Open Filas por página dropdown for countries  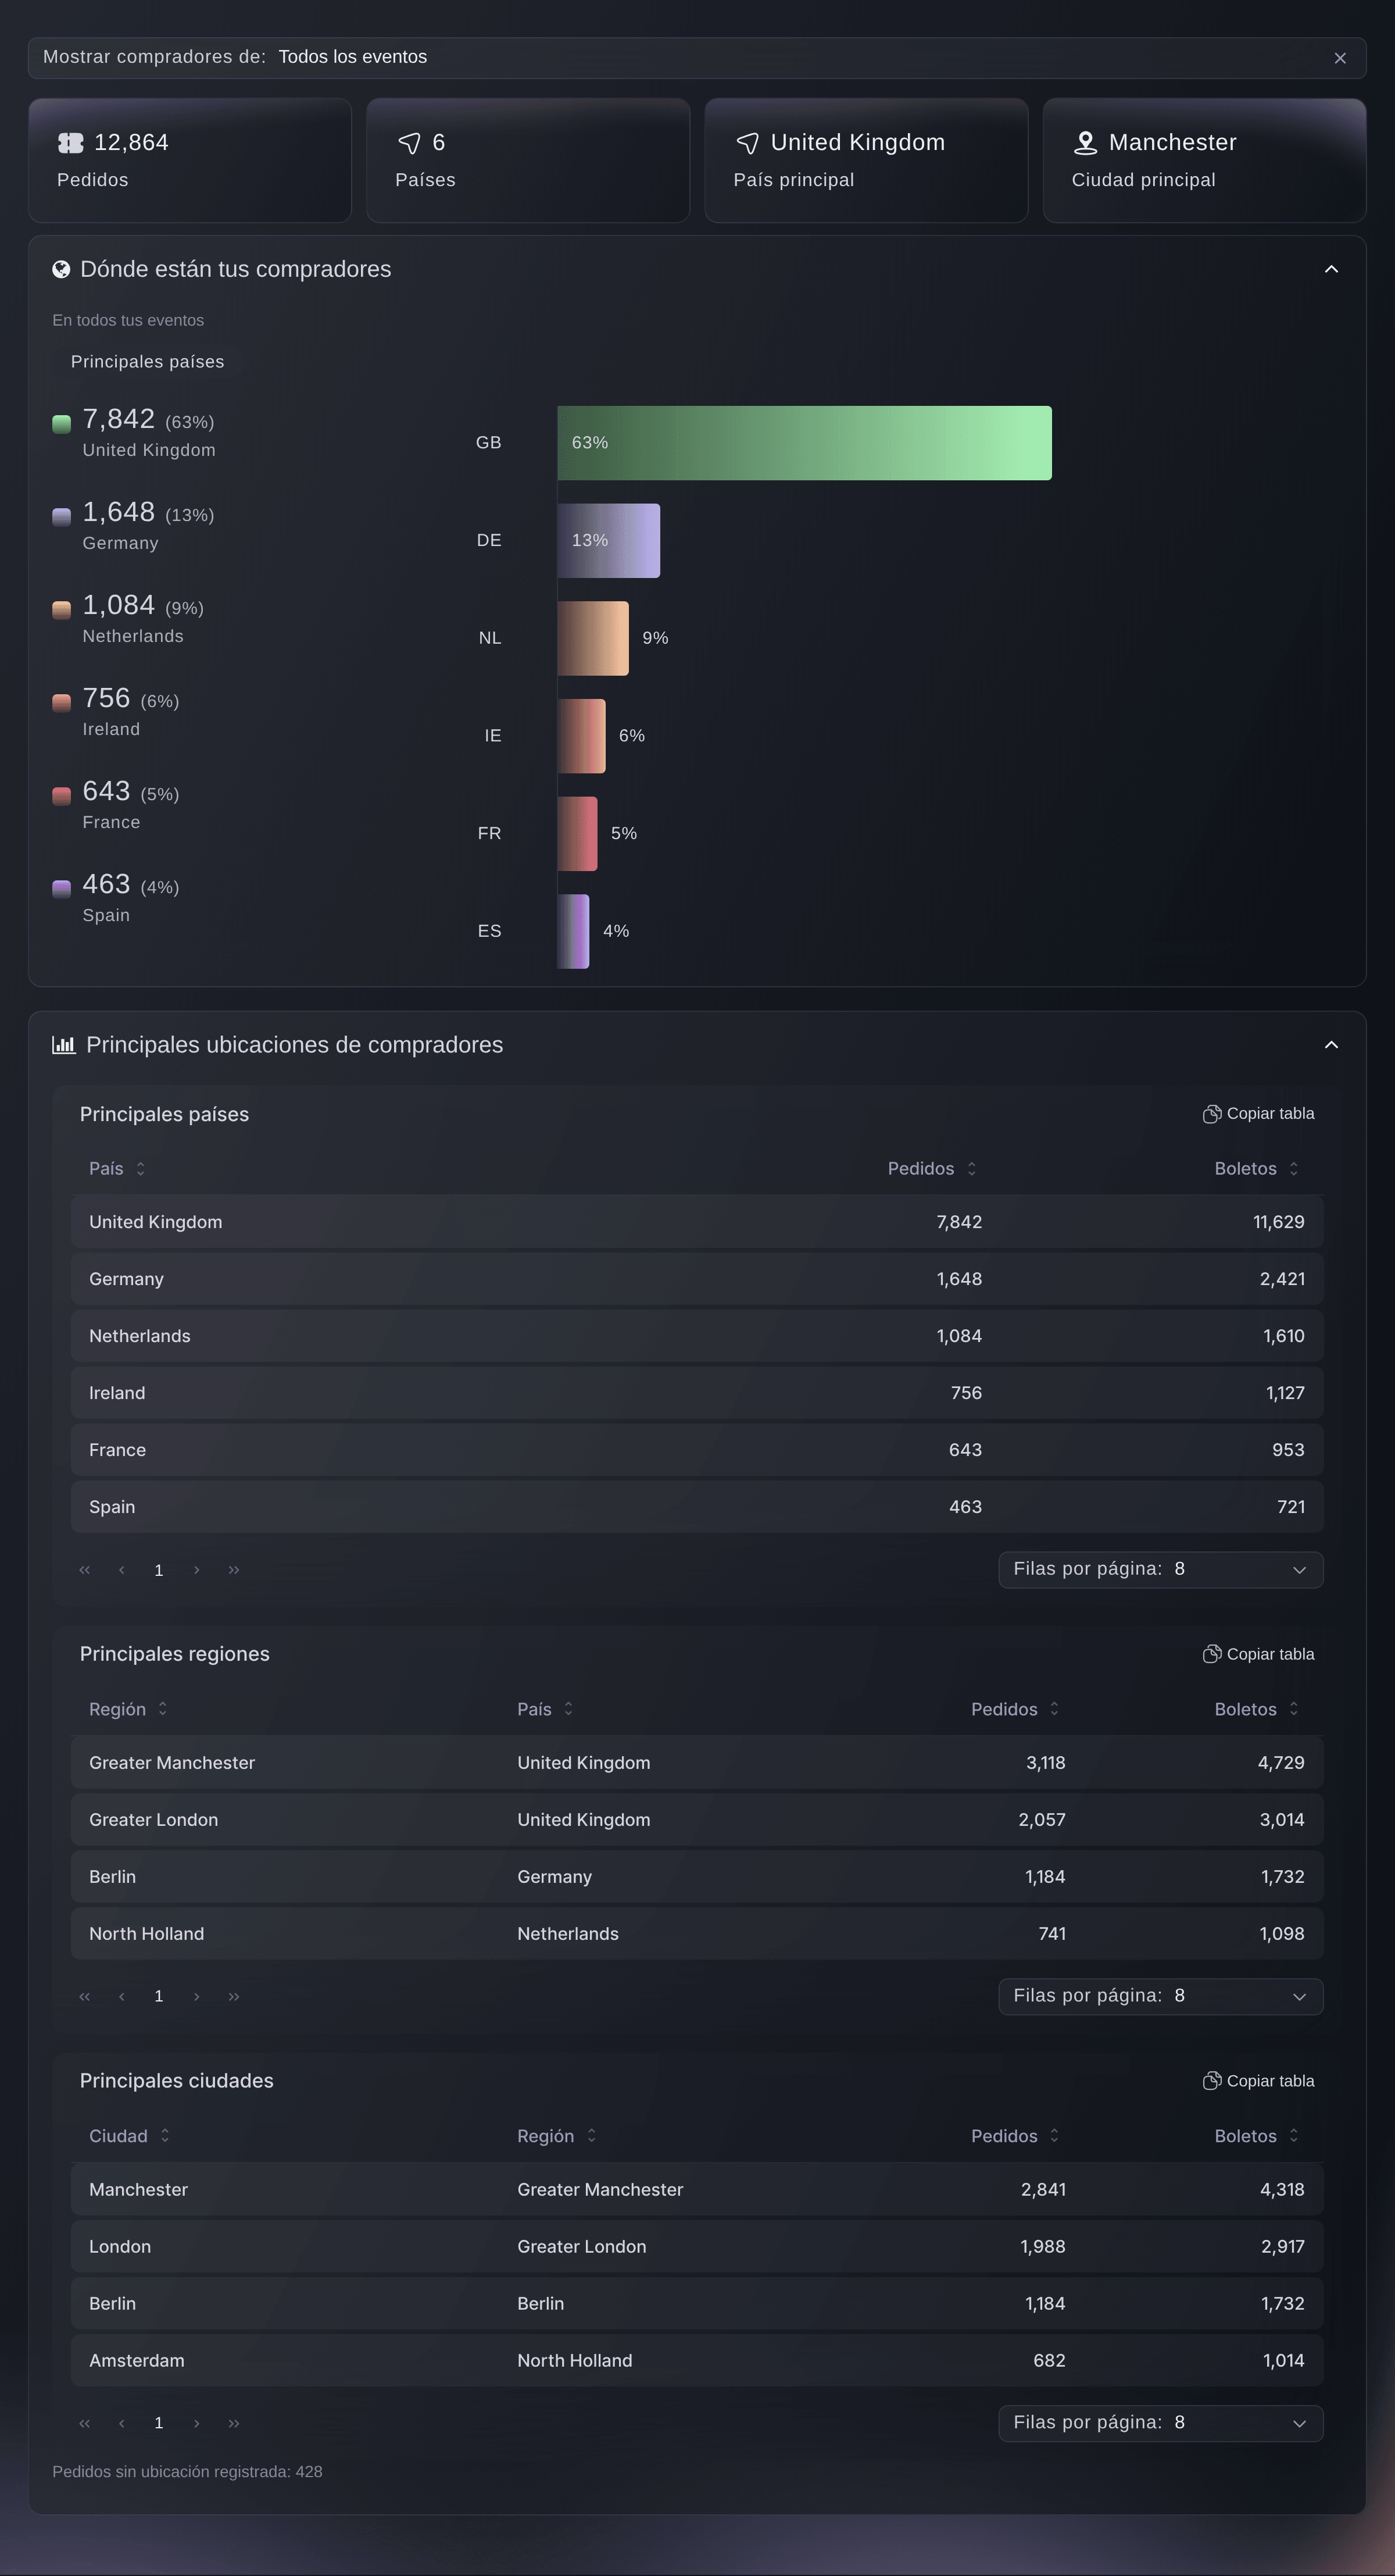tap(1160, 1570)
